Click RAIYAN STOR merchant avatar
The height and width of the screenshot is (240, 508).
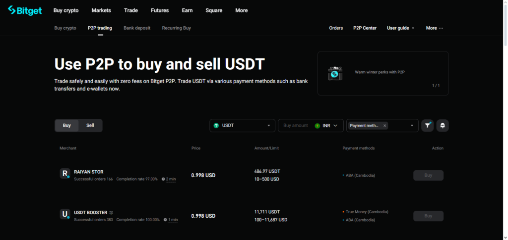(x=65, y=173)
